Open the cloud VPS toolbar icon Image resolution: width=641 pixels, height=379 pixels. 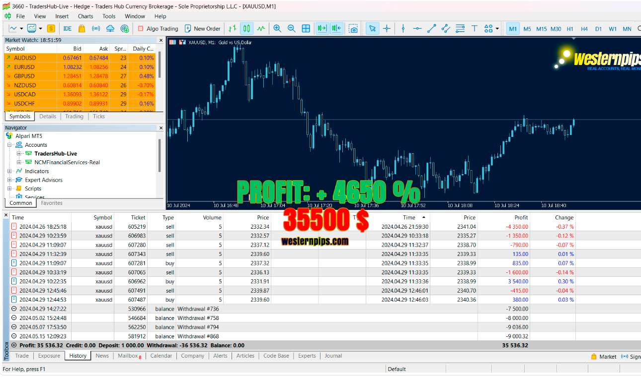pos(110,29)
